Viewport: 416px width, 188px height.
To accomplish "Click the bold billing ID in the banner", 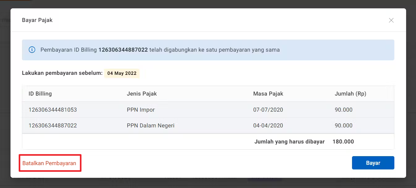I will [x=123, y=50].
